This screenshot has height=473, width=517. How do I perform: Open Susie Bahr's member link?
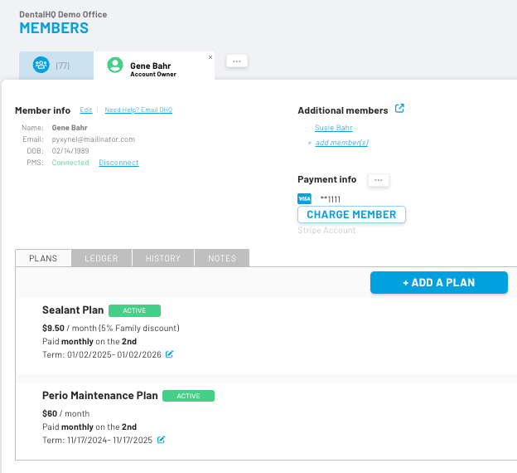click(334, 128)
